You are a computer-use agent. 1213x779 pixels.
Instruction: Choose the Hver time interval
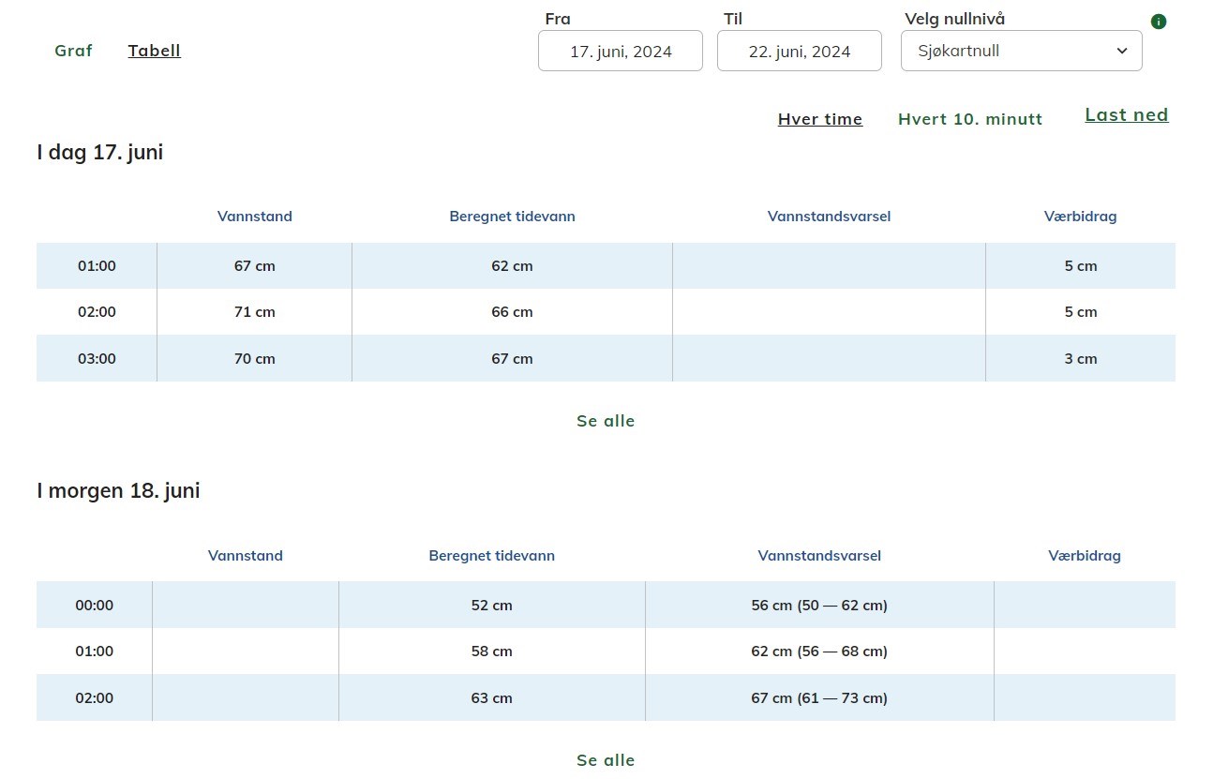point(820,119)
